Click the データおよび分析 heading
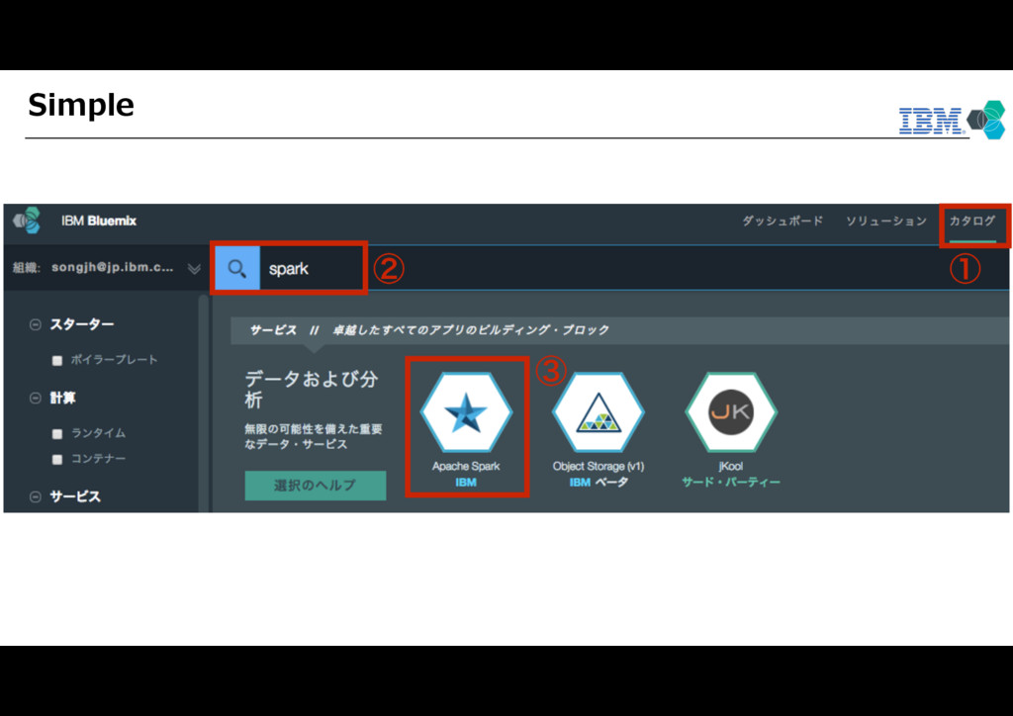Screen dimensions: 1013x716 (x=312, y=389)
